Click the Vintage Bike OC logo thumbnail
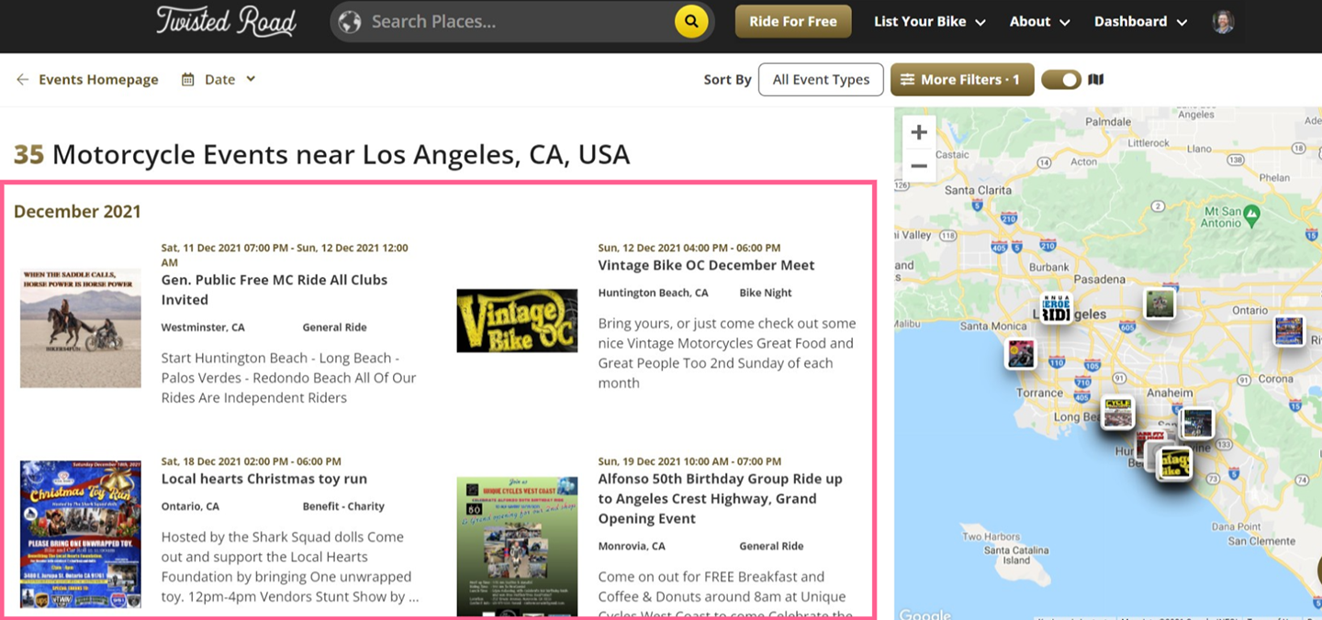1322x620 pixels. (517, 321)
